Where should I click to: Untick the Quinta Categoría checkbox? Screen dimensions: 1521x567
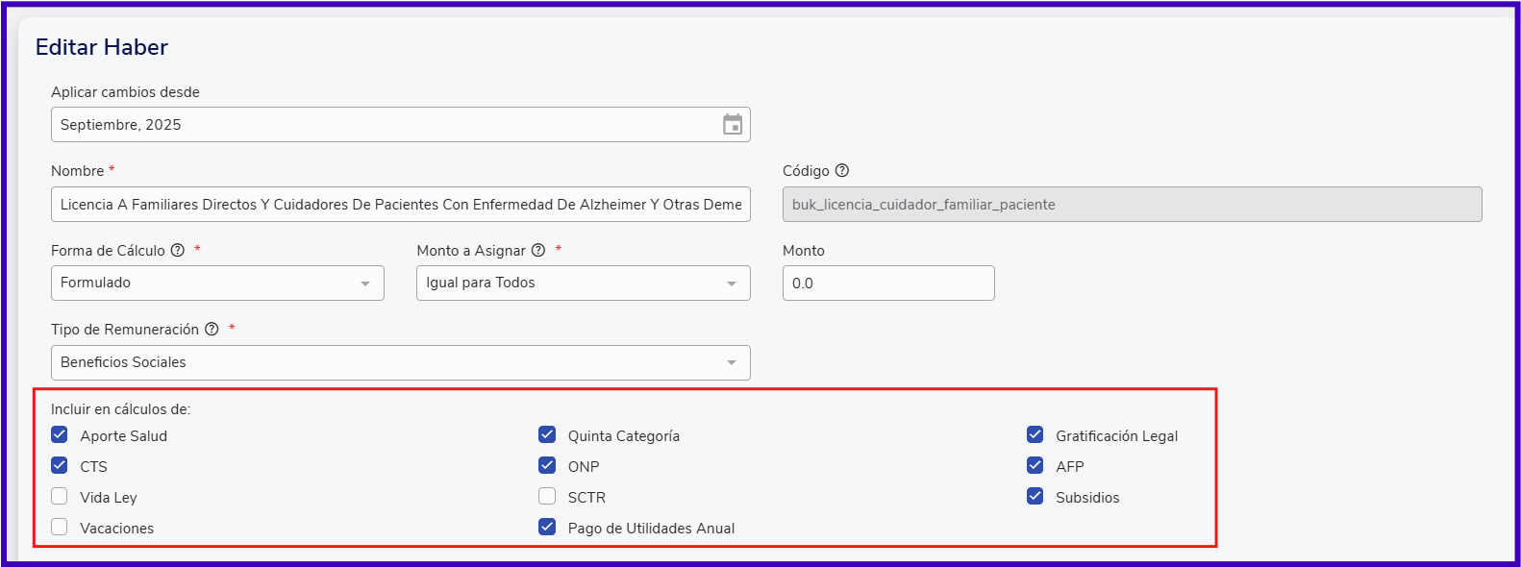pos(547,434)
